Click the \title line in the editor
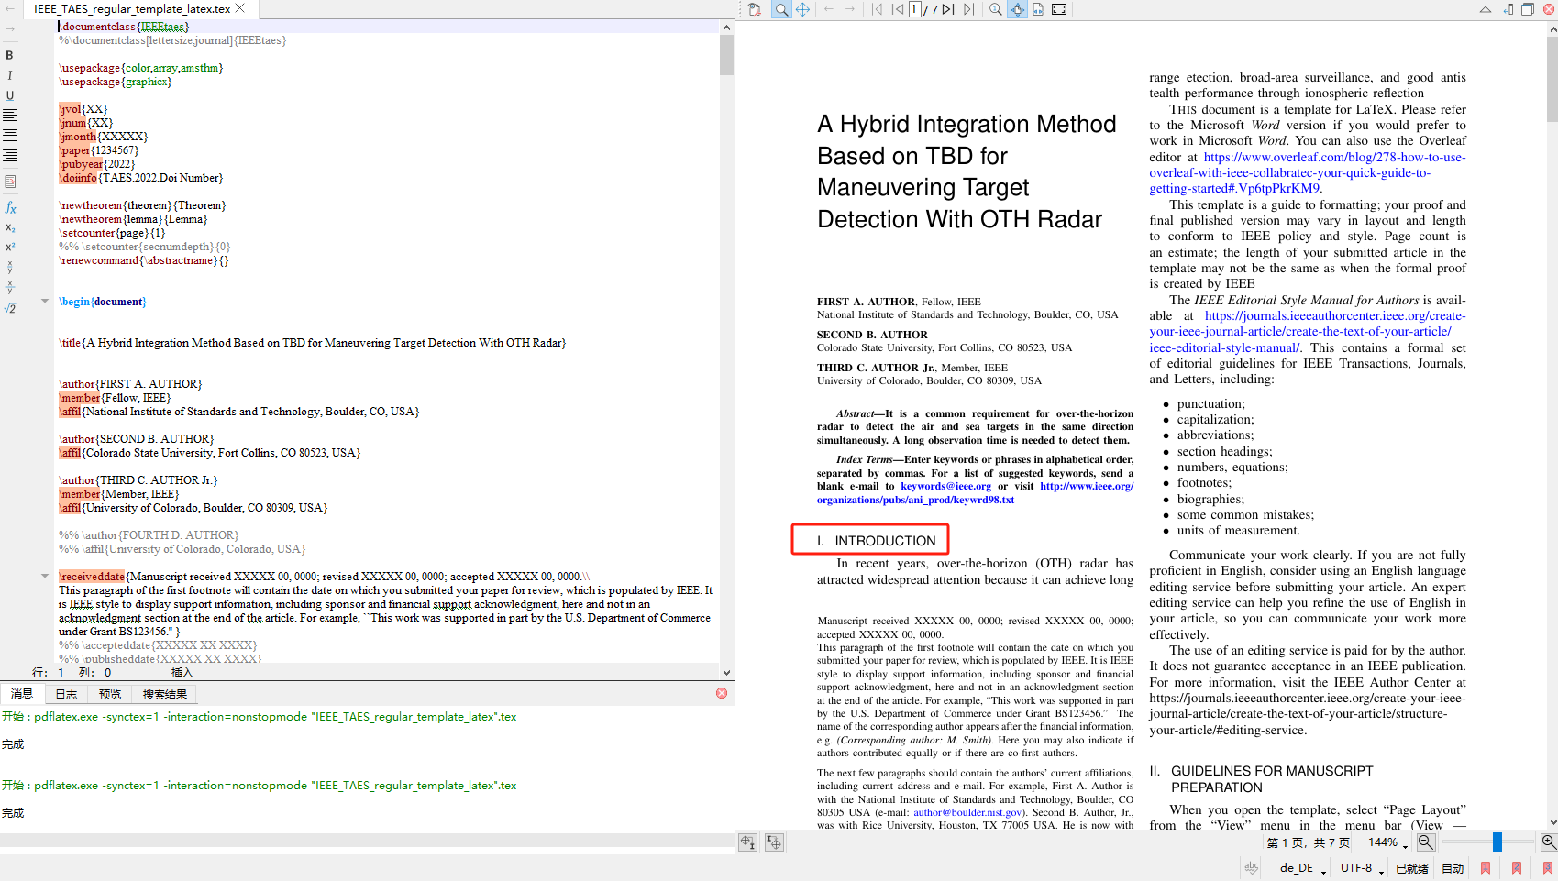The image size is (1558, 881). (x=313, y=343)
